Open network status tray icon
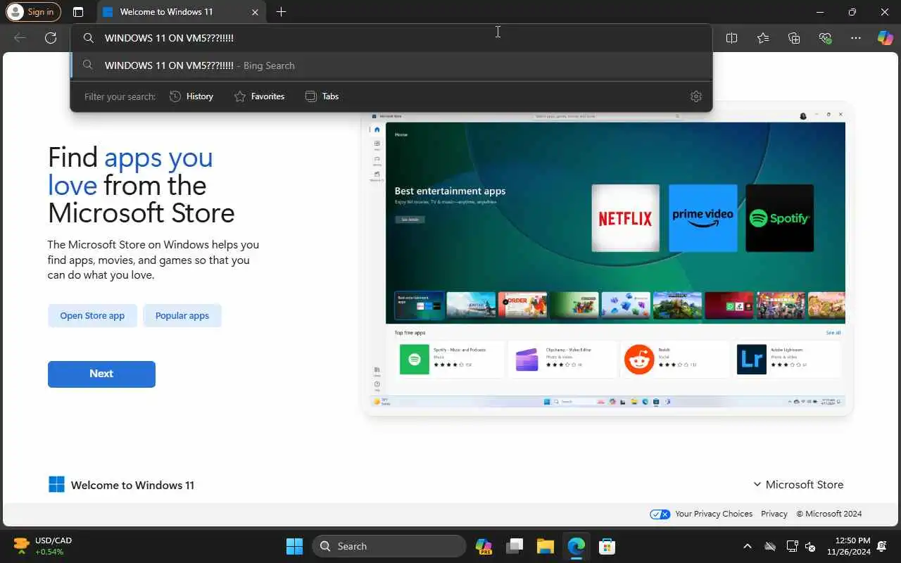 [791, 546]
